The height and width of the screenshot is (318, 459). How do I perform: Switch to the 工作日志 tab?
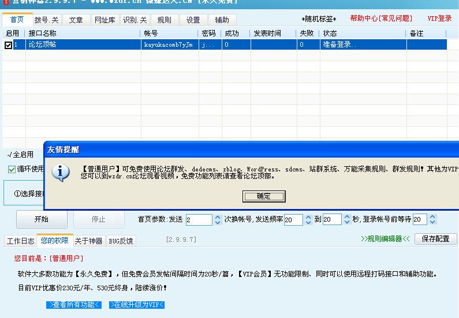(x=20, y=241)
